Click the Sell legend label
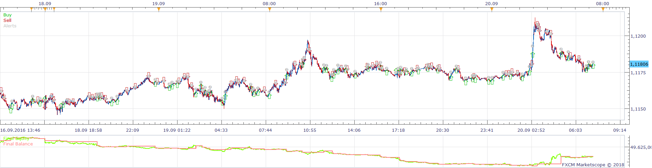The height and width of the screenshot is (168, 652). point(7,21)
